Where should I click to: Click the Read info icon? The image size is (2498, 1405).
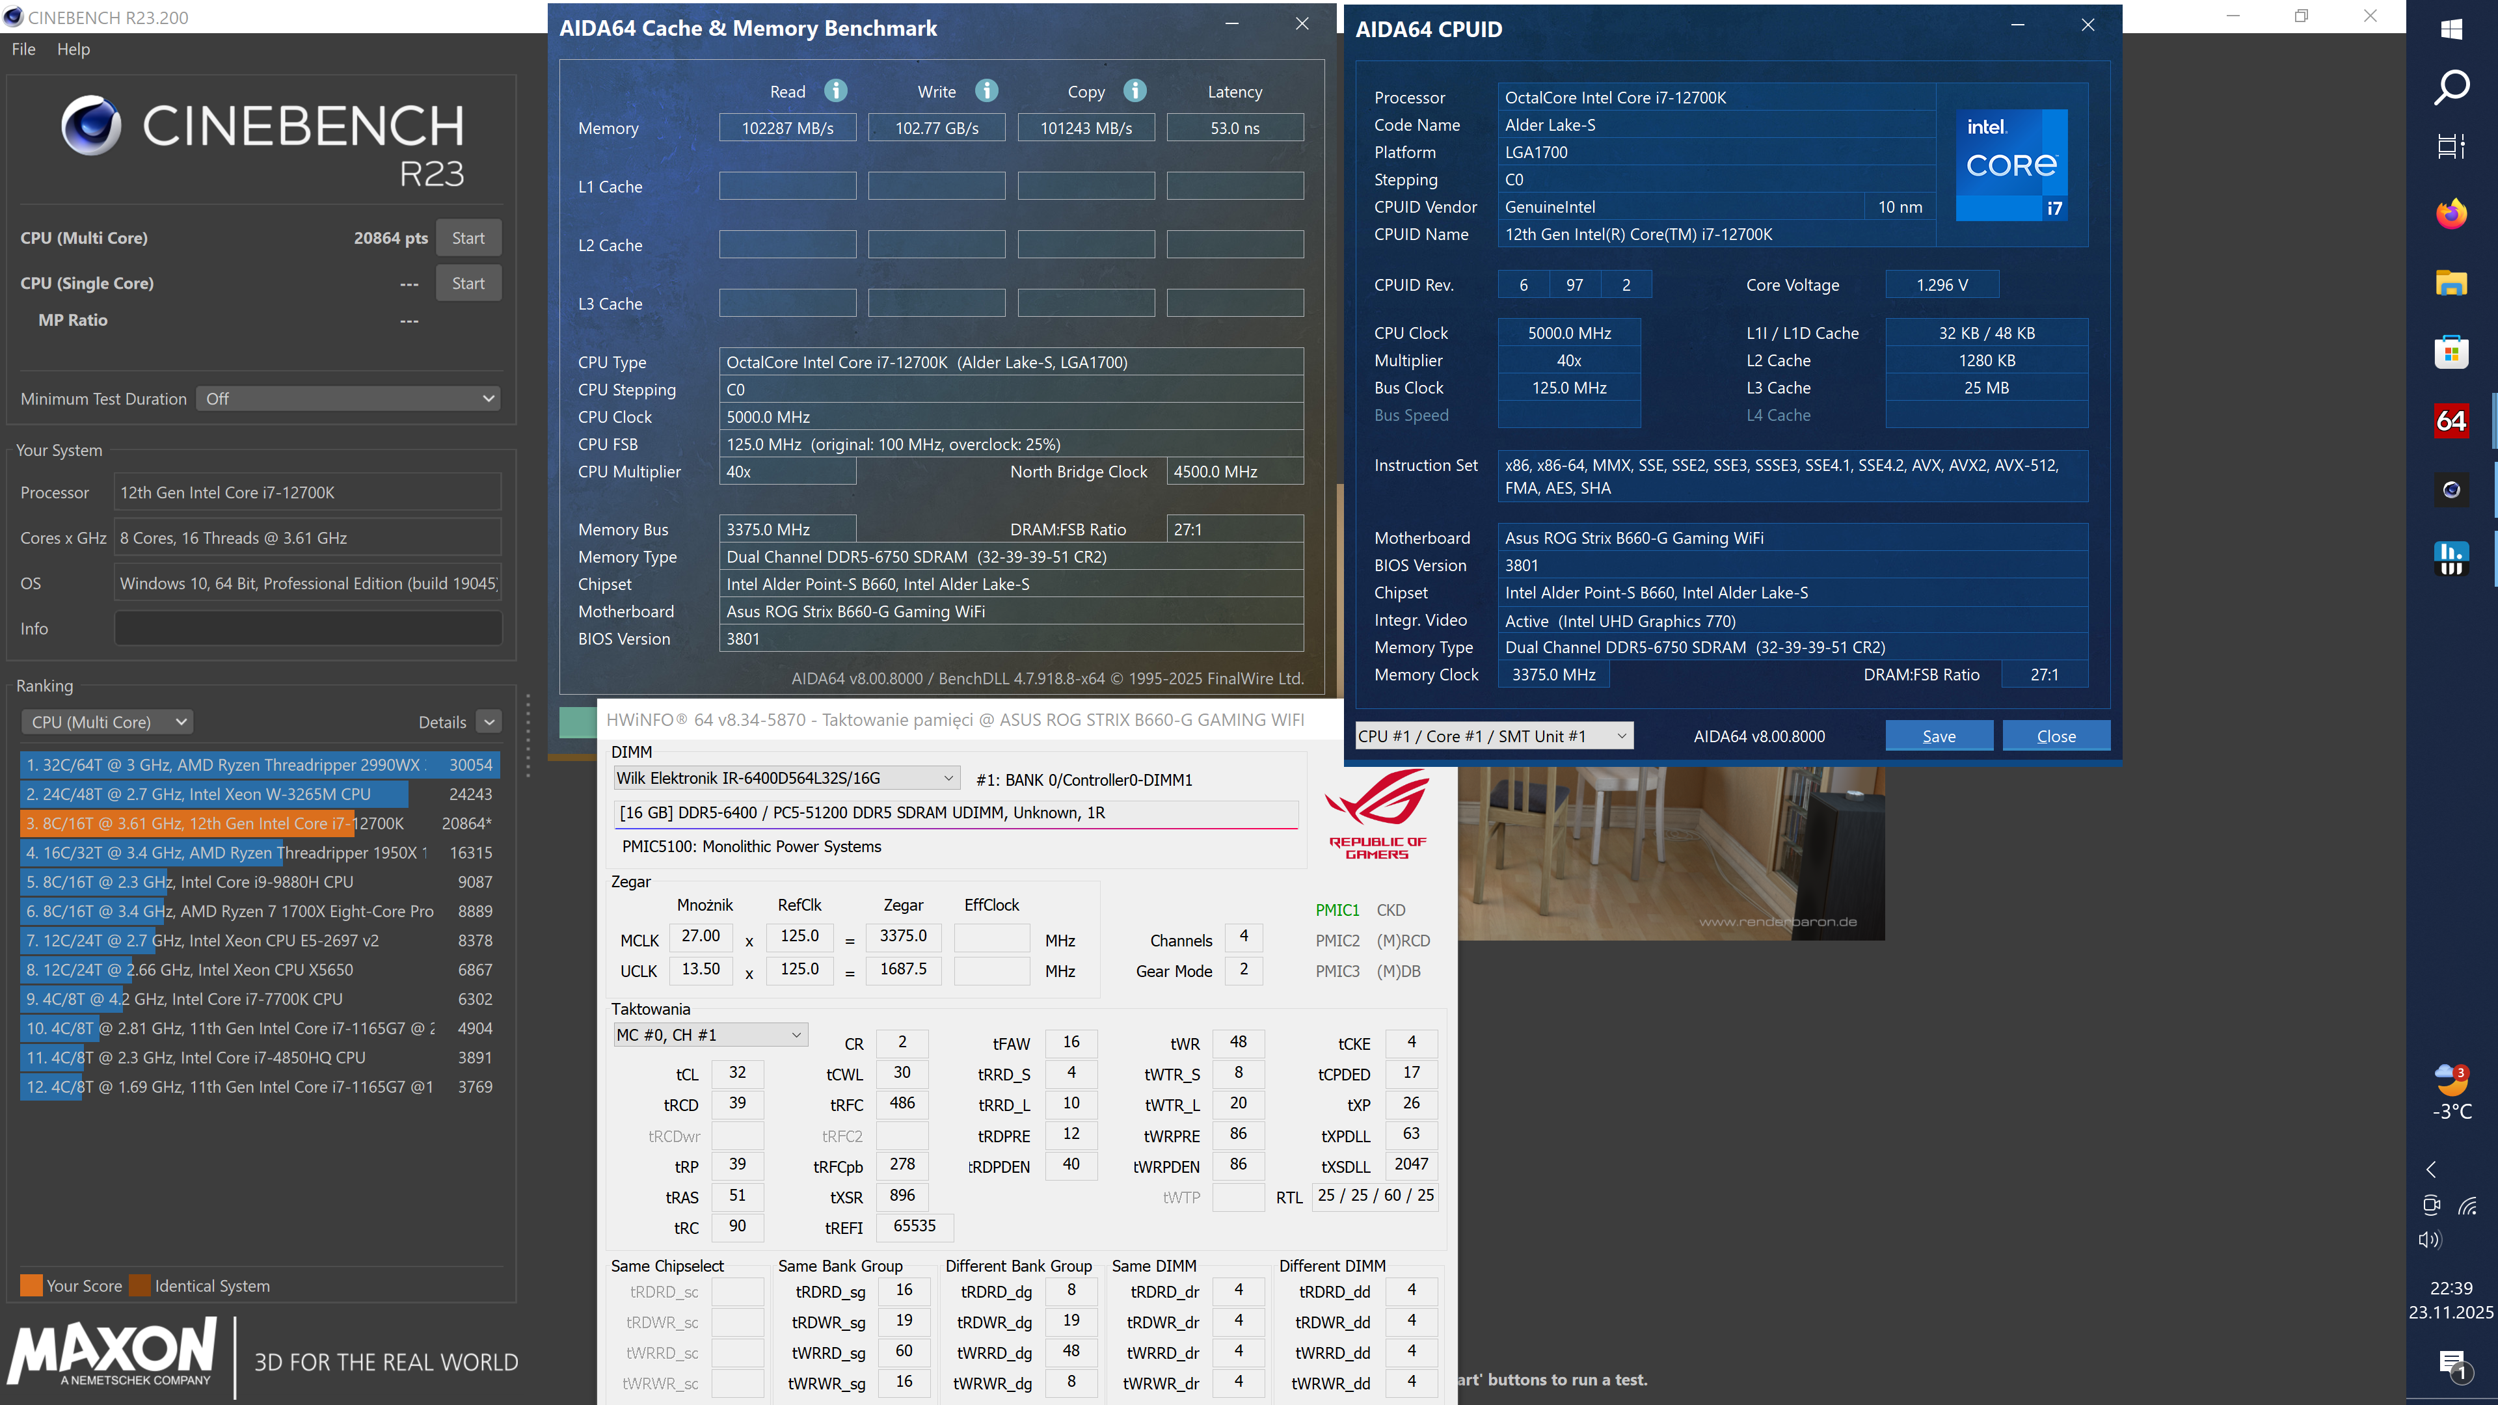point(835,91)
